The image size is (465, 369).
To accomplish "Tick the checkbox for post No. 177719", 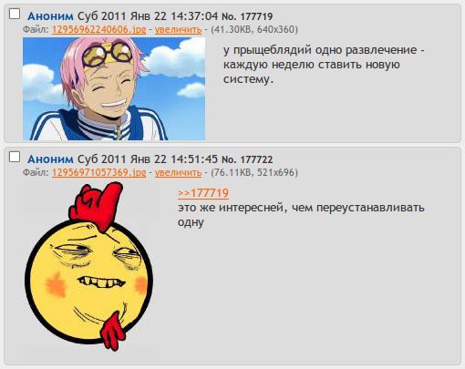I will 15,14.
